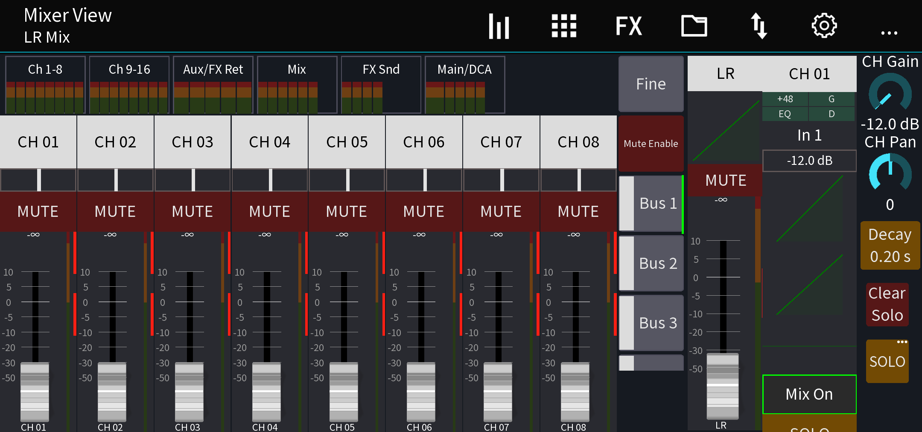Select the Bus 2 send
Image resolution: width=922 pixels, height=432 pixels.
pyautogui.click(x=651, y=263)
